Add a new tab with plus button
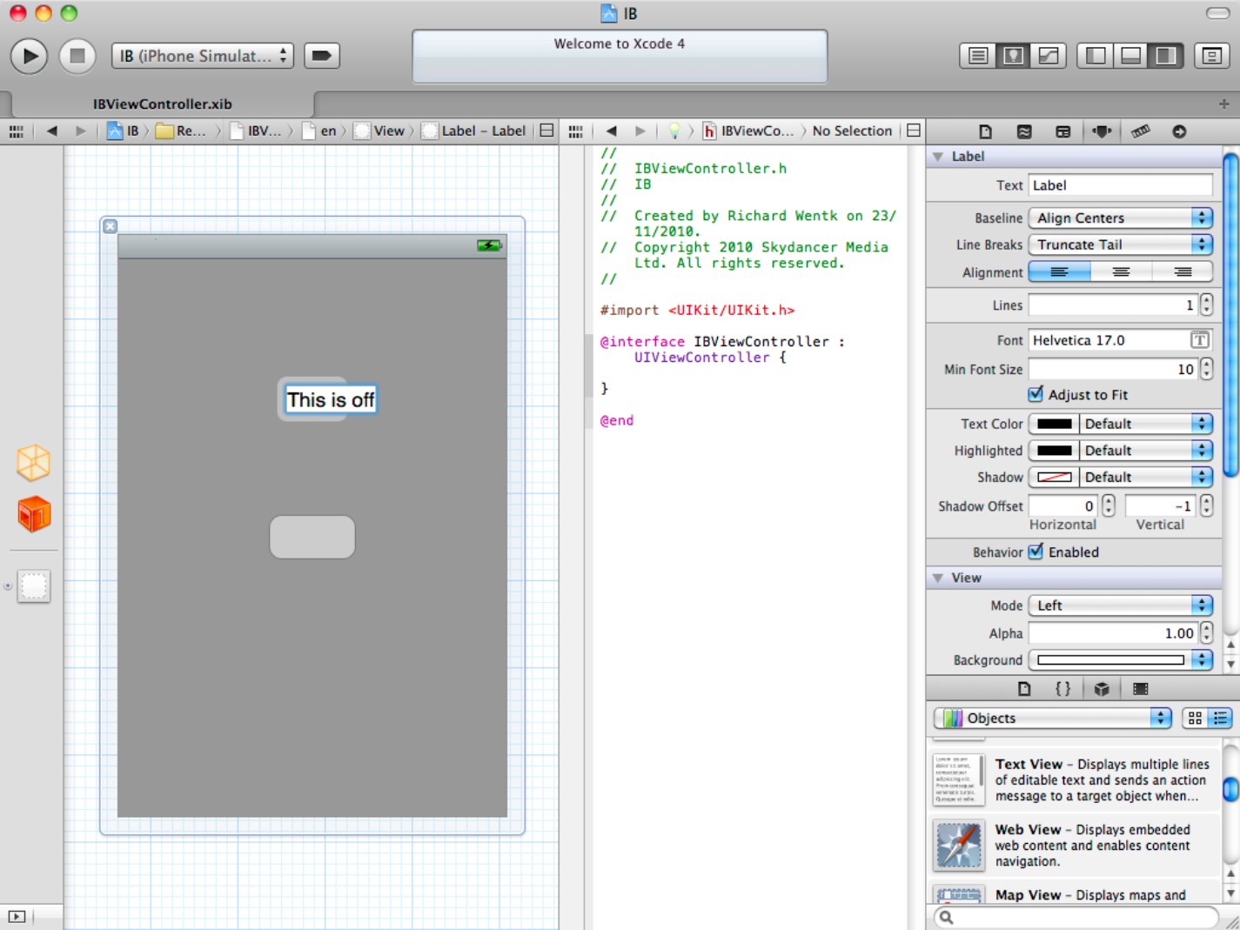The width and height of the screenshot is (1240, 930). [1223, 104]
